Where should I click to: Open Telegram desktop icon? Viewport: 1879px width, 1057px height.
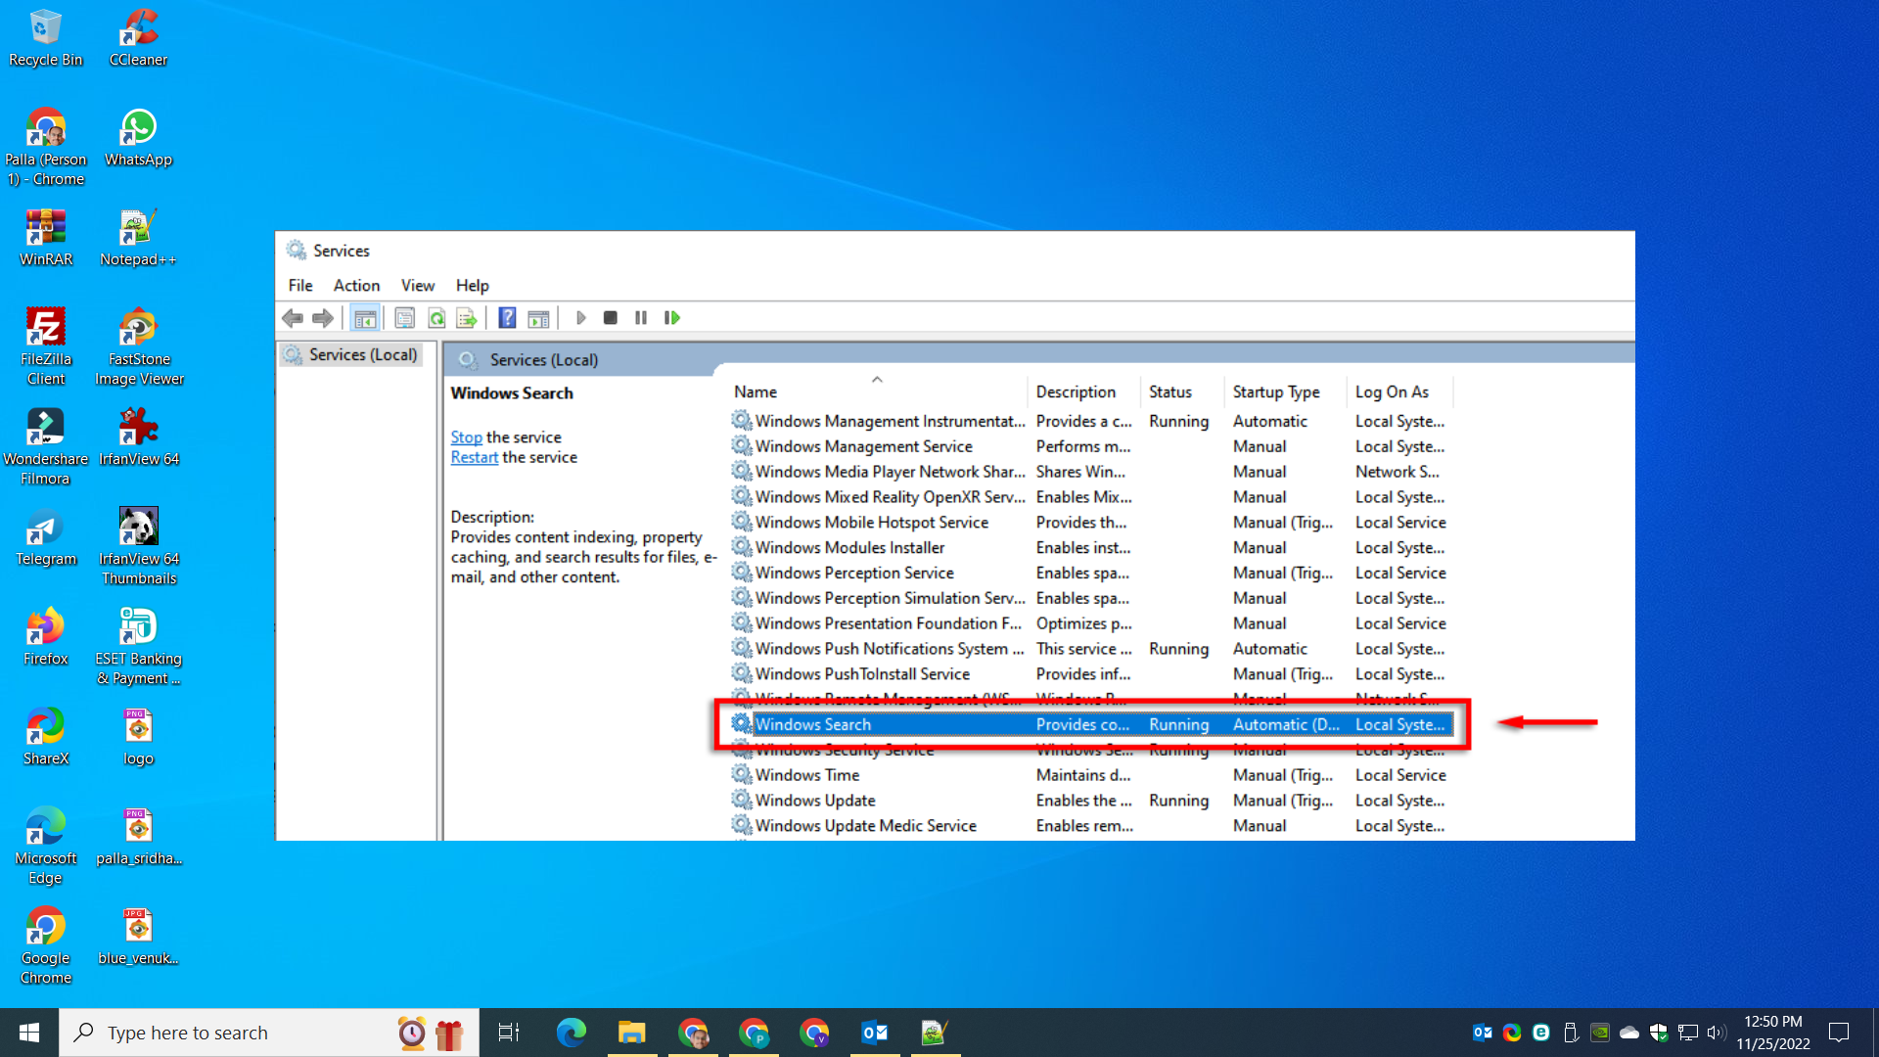point(45,538)
